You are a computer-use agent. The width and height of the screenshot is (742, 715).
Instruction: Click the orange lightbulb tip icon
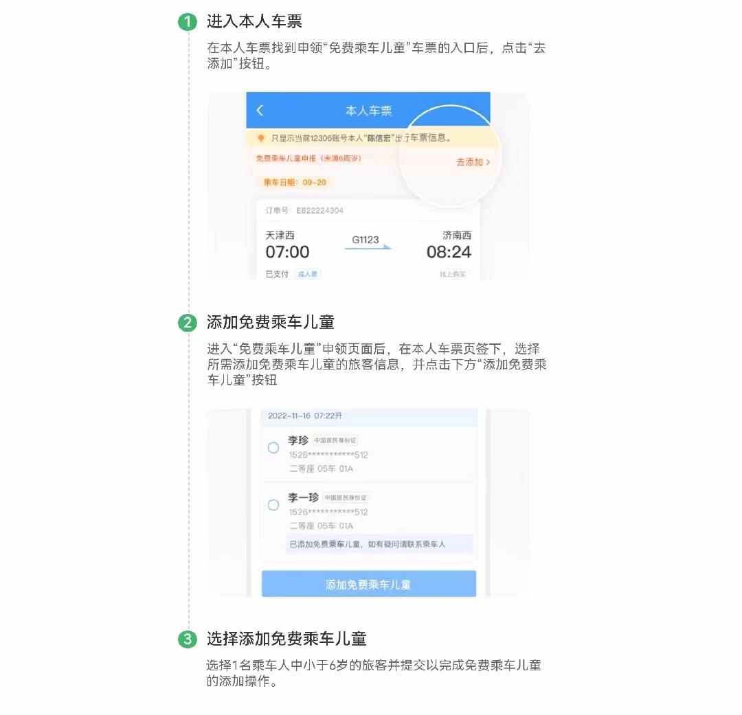click(x=260, y=138)
